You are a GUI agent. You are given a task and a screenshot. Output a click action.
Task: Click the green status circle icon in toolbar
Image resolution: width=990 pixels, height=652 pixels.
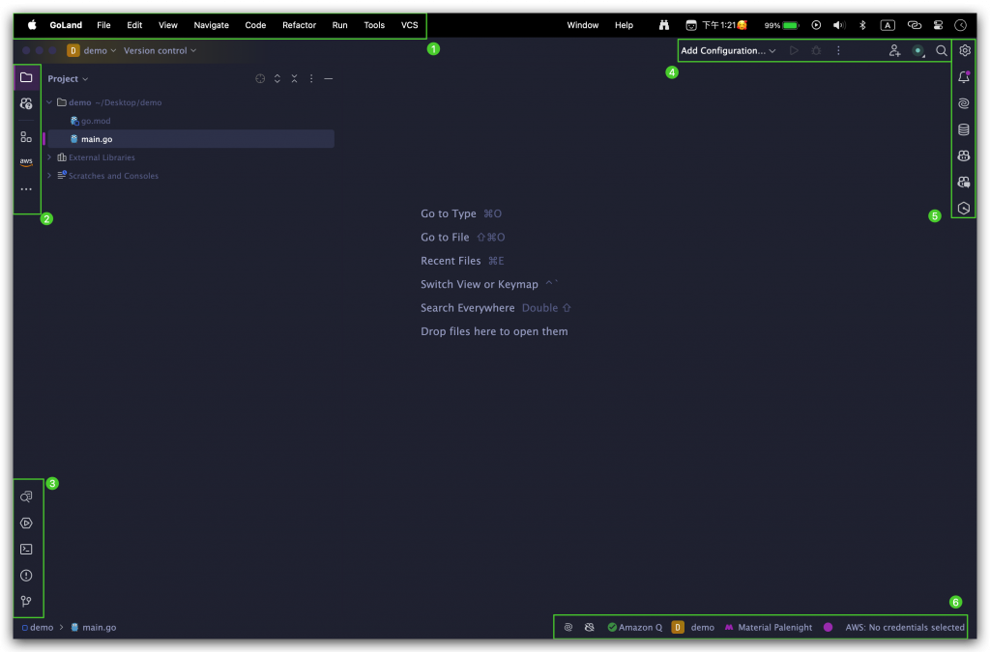(918, 51)
